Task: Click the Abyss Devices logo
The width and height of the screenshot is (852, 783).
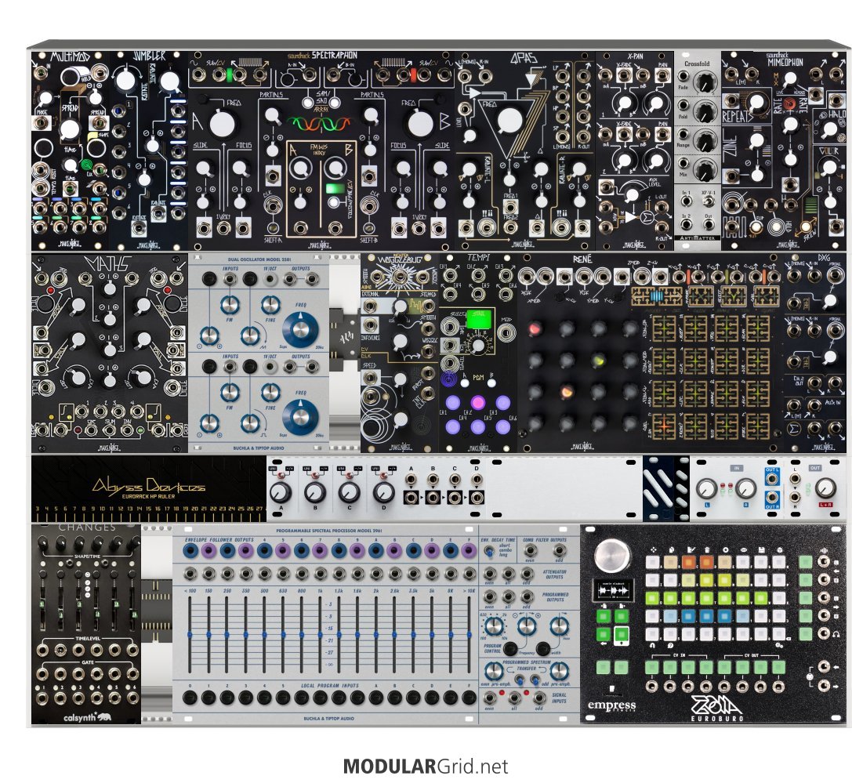Action: click(148, 484)
